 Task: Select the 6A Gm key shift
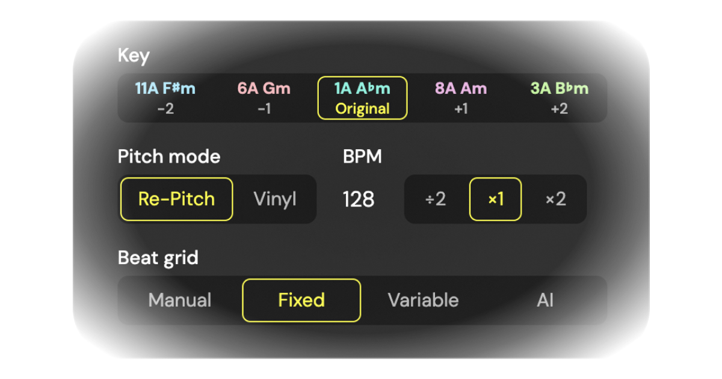264,97
